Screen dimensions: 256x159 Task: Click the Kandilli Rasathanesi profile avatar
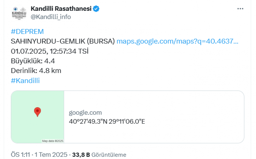coord(19,13)
